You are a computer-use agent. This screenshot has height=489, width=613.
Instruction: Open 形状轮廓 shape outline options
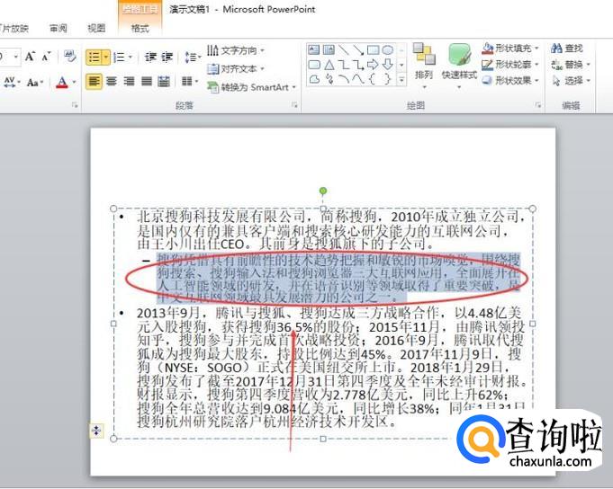pyautogui.click(x=510, y=65)
